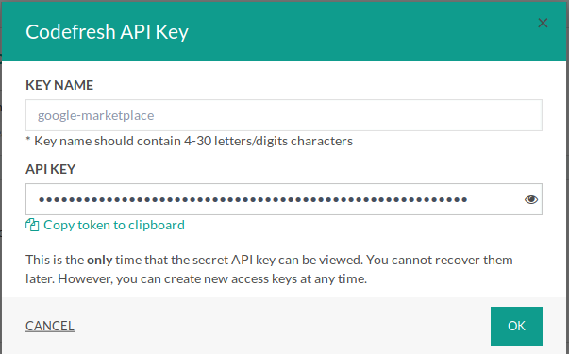Reveal the API key with the eye icon
The width and height of the screenshot is (569, 354).
click(x=531, y=199)
